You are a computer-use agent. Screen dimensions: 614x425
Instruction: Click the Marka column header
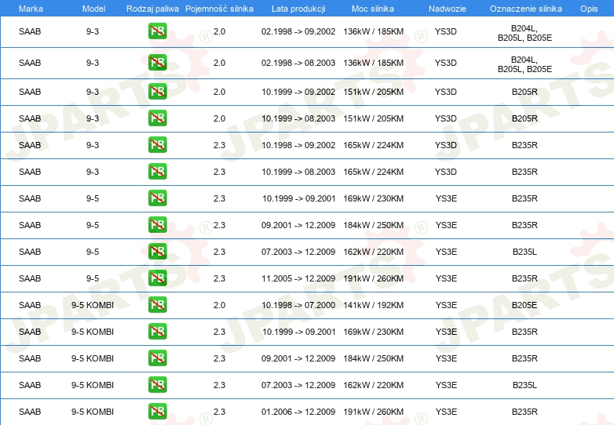click(30, 8)
